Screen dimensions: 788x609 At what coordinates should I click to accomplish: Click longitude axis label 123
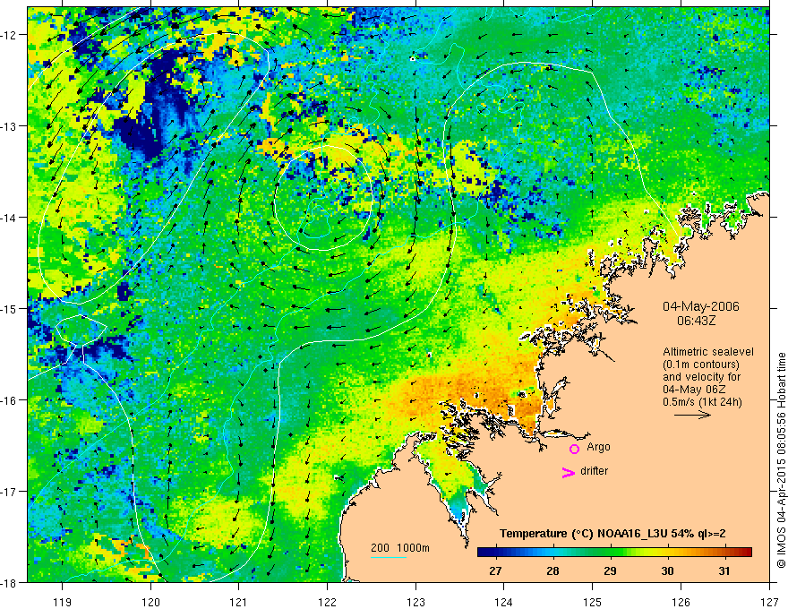tap(415, 602)
